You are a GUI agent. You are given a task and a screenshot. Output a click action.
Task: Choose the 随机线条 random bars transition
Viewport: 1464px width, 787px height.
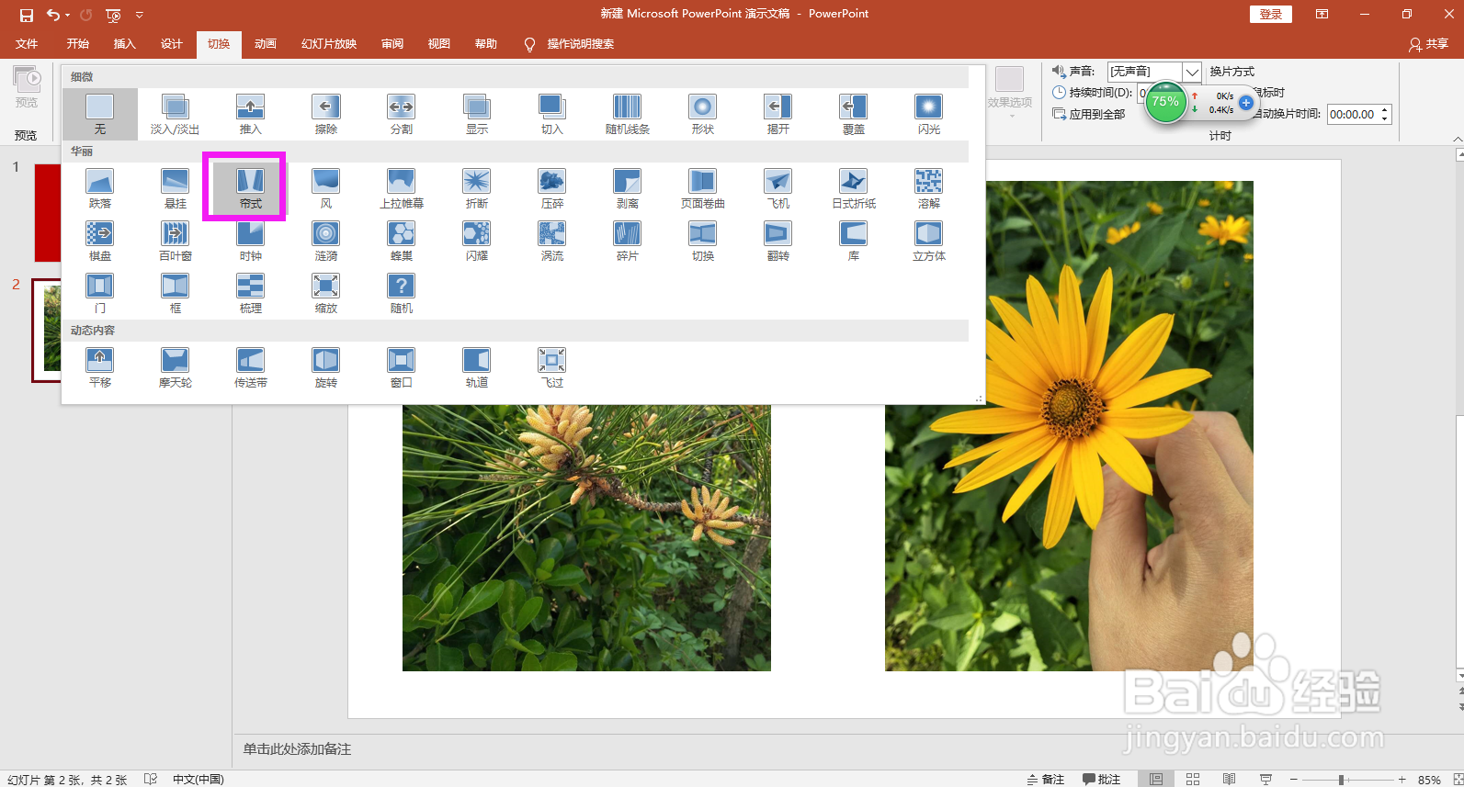click(x=627, y=114)
